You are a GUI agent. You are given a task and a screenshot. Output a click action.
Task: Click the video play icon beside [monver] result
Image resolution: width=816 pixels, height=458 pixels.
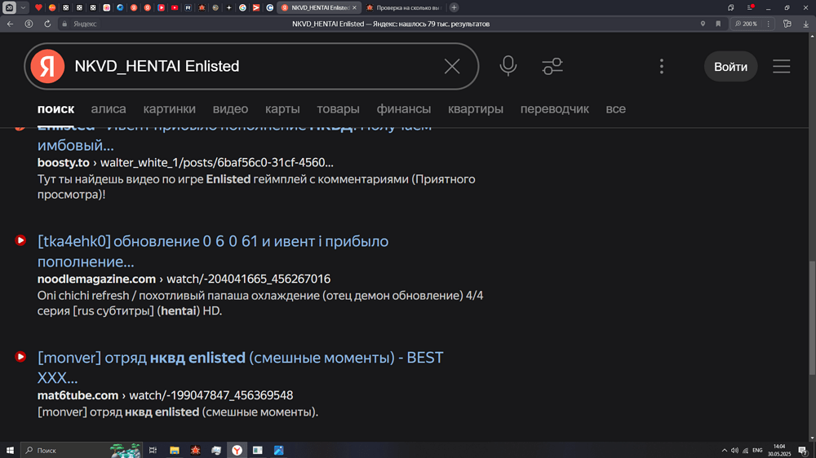[20, 357]
